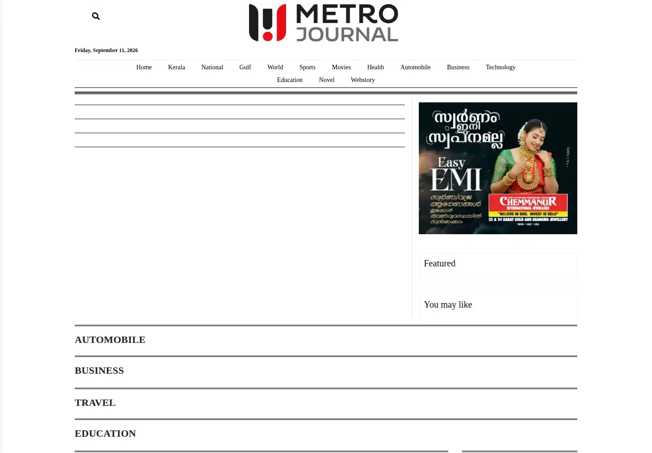Click the Featured sidebar heading
Screen dimensions: 652x453
tap(440, 263)
